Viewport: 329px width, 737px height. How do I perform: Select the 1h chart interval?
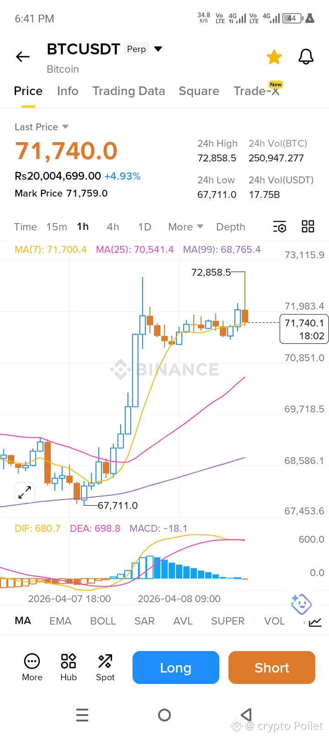point(83,227)
